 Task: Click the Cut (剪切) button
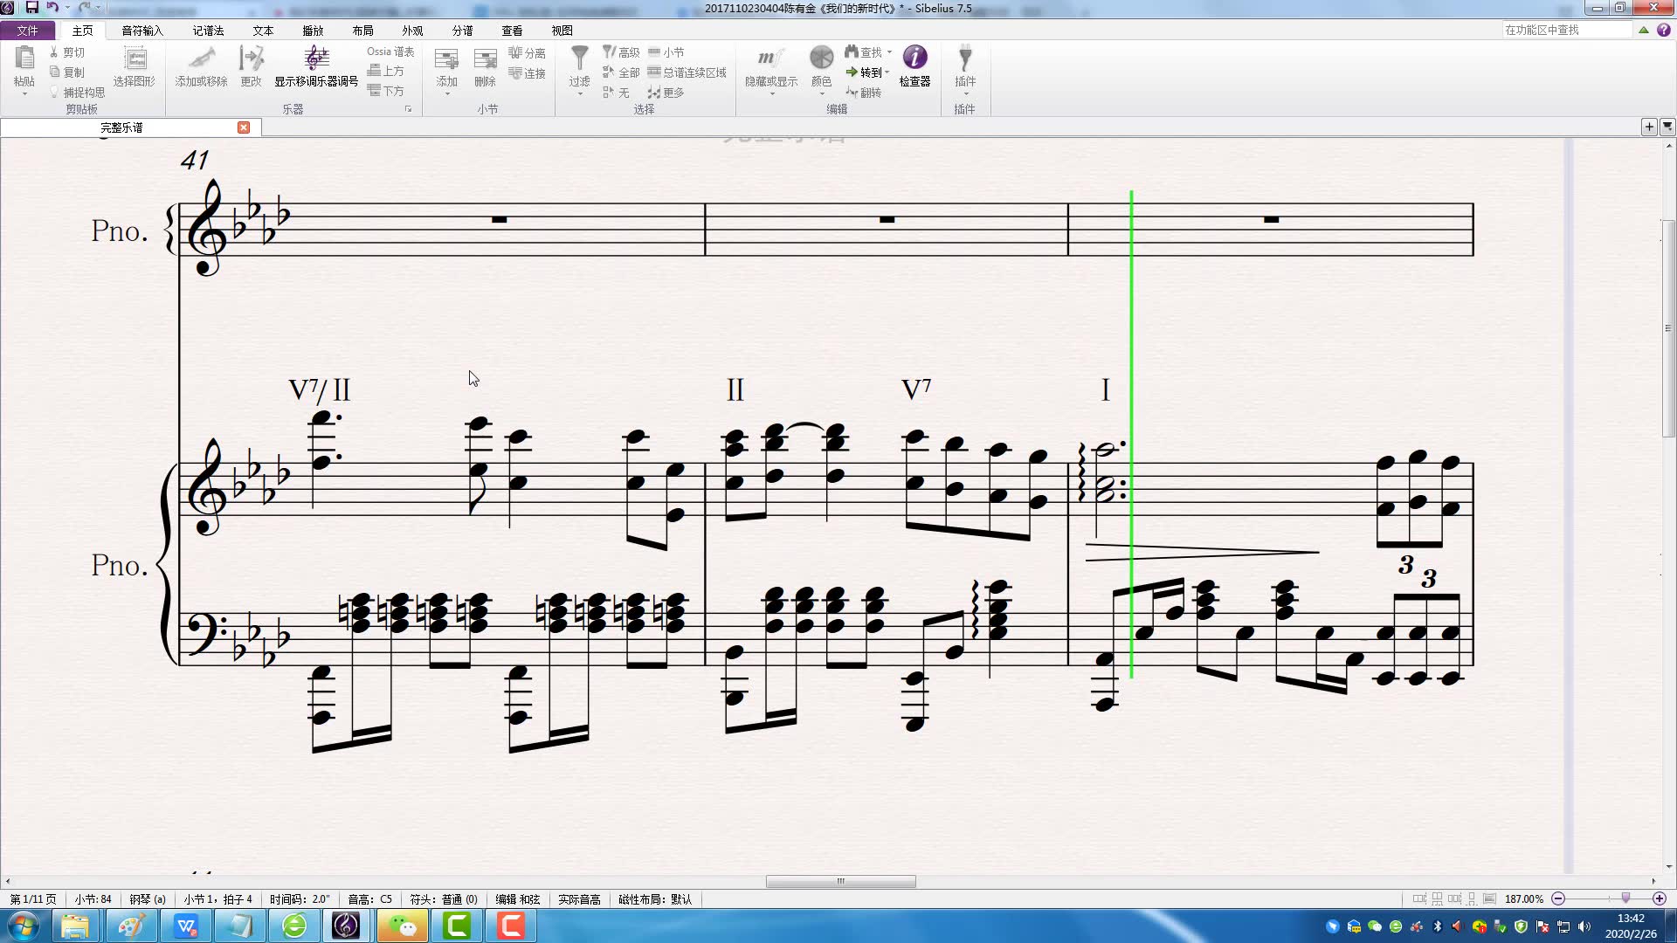pyautogui.click(x=67, y=52)
